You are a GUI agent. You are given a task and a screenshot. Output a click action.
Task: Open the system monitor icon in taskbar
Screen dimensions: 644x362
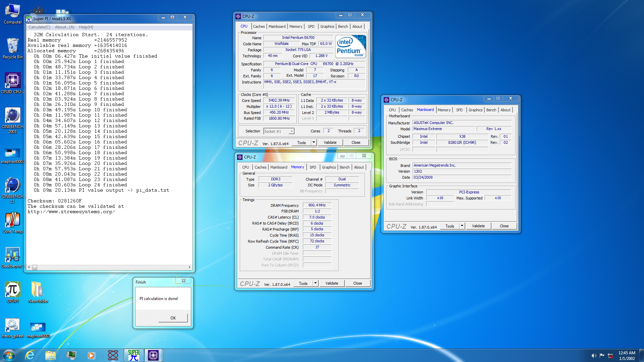[x=71, y=355]
